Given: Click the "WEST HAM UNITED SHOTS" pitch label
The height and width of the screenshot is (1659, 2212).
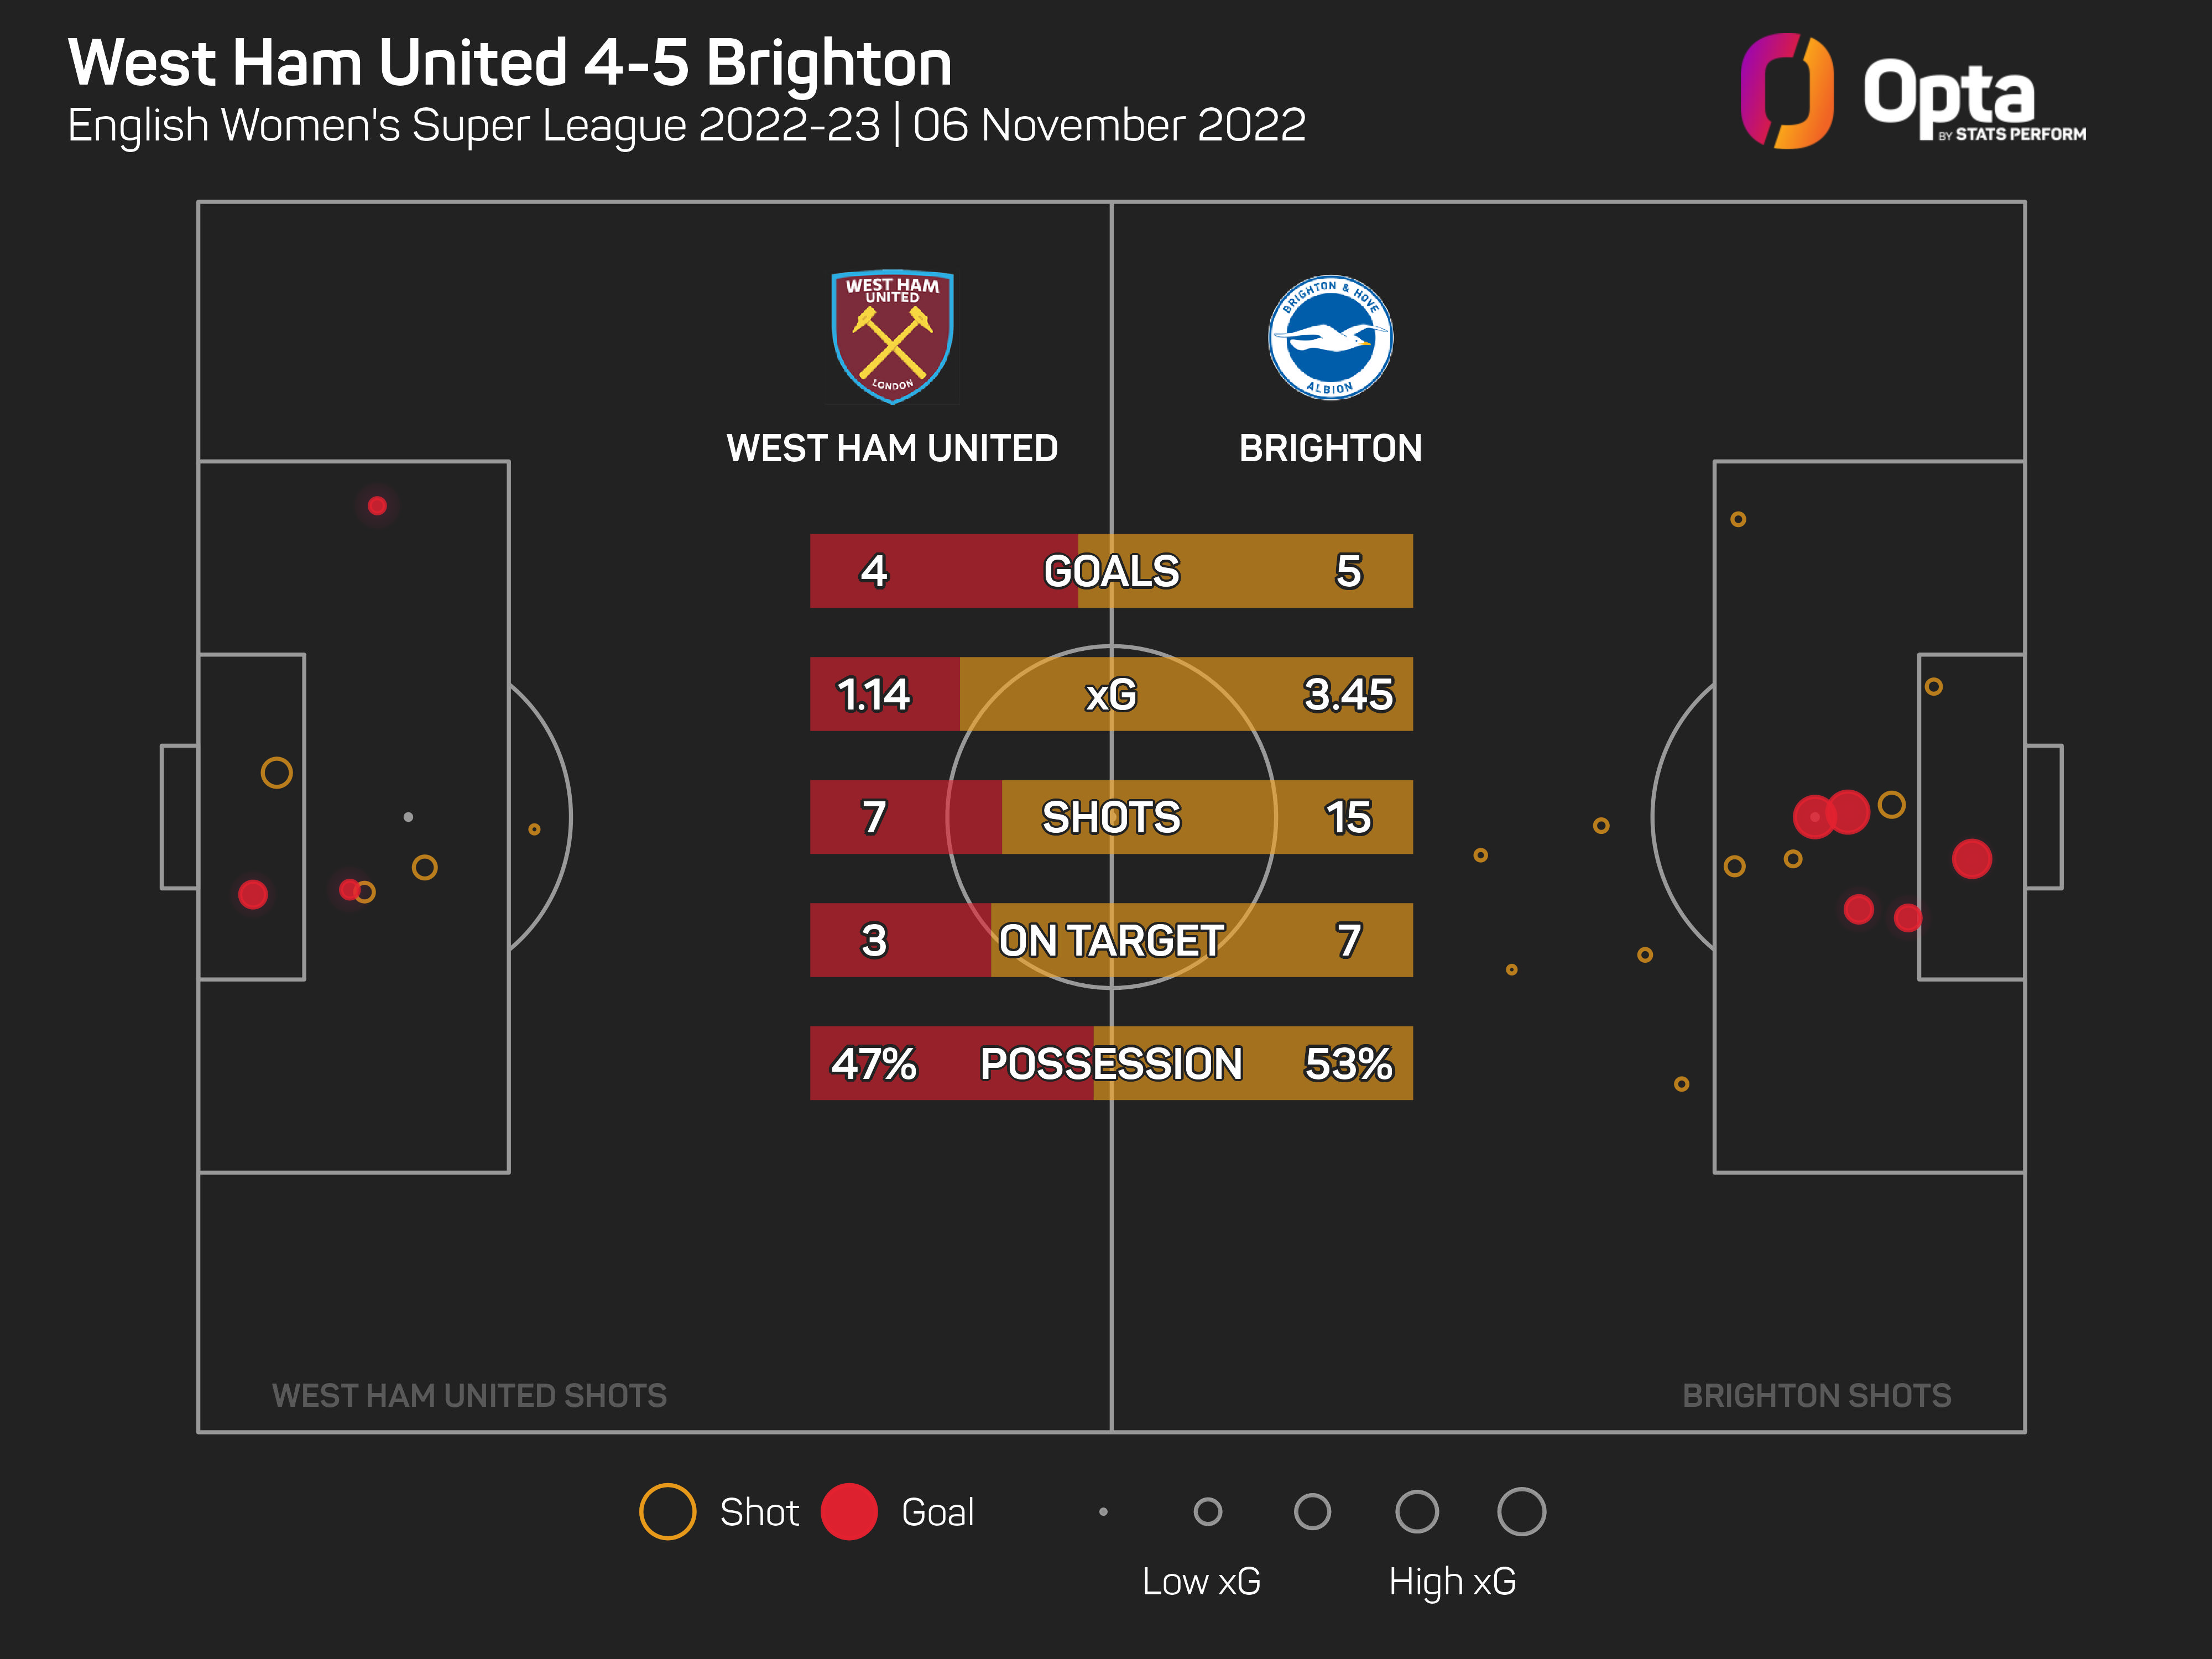Looking at the screenshot, I should point(469,1395).
